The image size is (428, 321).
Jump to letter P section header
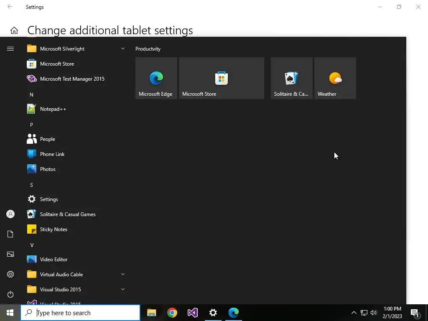(31, 125)
